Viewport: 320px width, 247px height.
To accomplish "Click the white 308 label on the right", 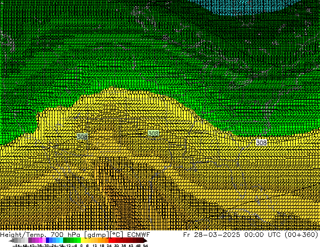I will [x=261, y=143].
